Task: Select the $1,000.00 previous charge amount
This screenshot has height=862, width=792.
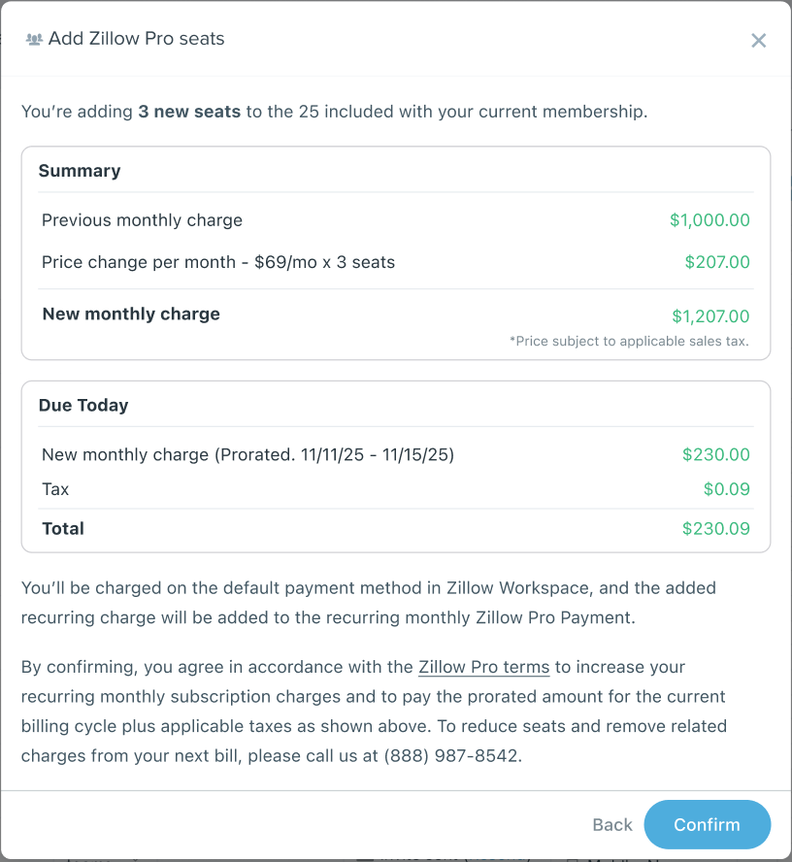Action: 709,220
